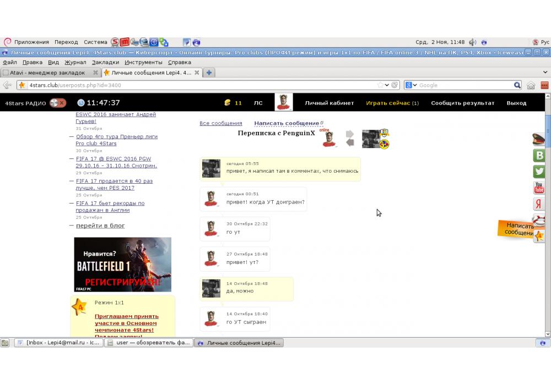The height and width of the screenshot is (385, 551).
Task: Open the YouTube sidebar icon
Action: click(x=539, y=188)
